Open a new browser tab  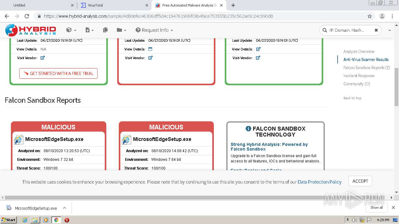click(233, 5)
